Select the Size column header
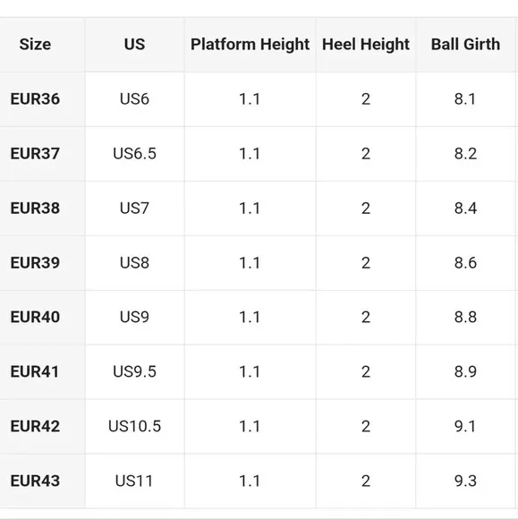This screenshot has height=519, width=518. pos(35,45)
